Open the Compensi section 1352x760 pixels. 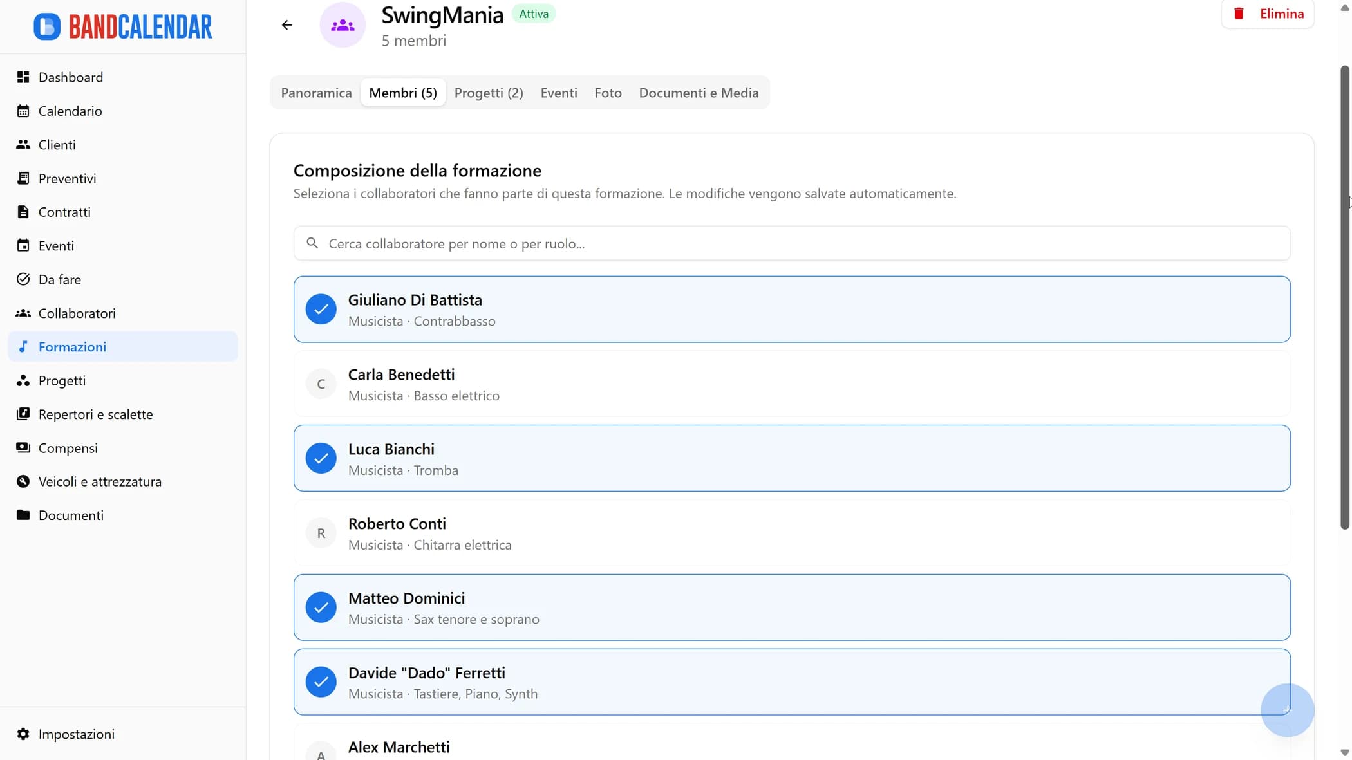[68, 448]
